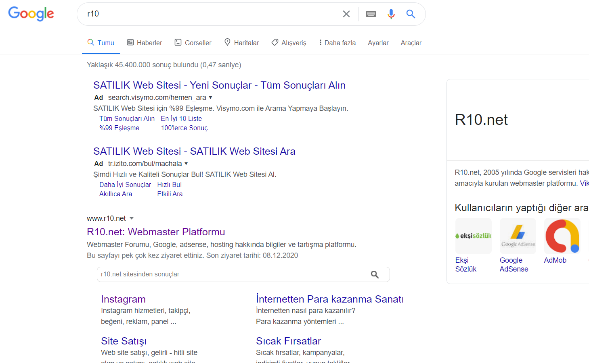The image size is (589, 363).
Task: Switch to the Görseller tab
Action: click(193, 43)
